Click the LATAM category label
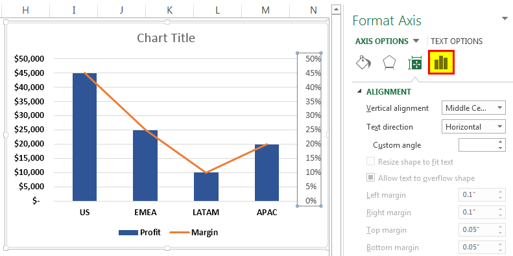This screenshot has height=256, width=513. pyautogui.click(x=206, y=213)
